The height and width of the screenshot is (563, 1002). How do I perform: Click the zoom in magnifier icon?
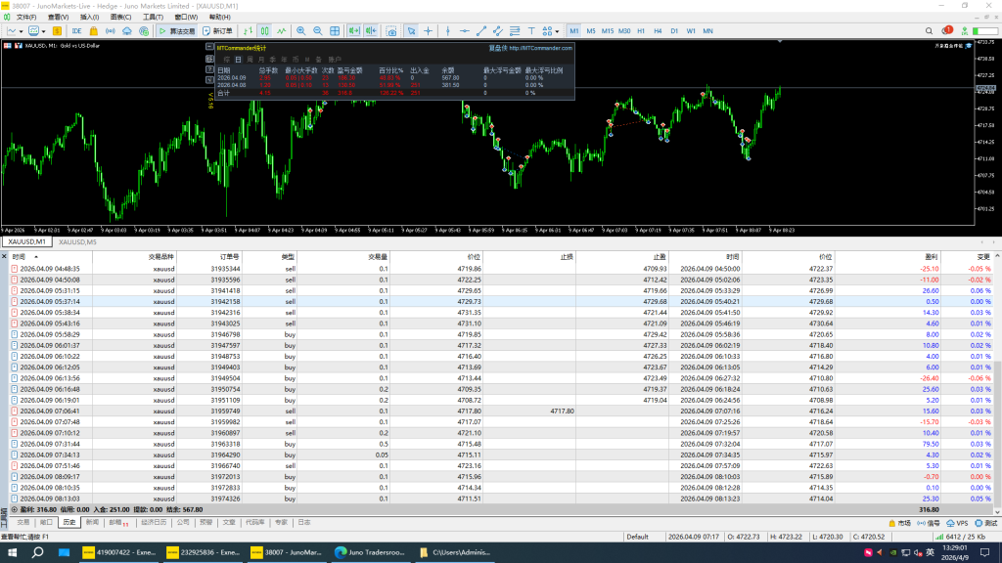click(x=301, y=31)
